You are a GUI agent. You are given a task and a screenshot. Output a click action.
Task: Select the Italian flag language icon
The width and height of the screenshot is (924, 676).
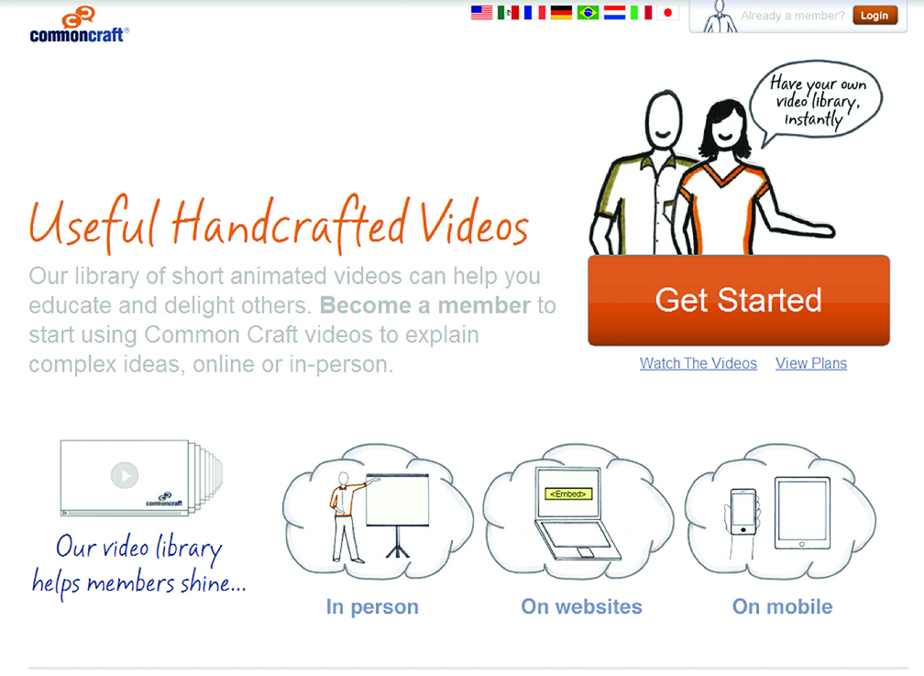click(640, 13)
